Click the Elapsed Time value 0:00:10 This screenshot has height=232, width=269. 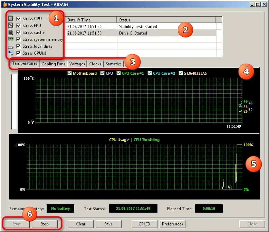click(x=209, y=208)
